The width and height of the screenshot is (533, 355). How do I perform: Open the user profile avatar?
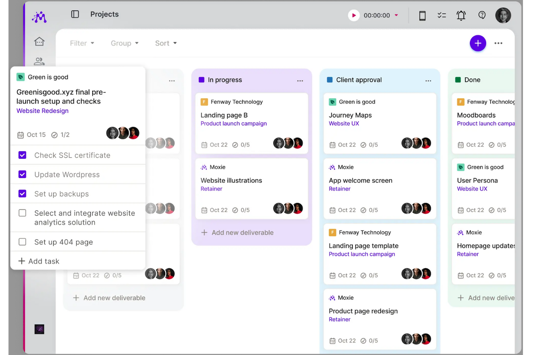tap(503, 15)
